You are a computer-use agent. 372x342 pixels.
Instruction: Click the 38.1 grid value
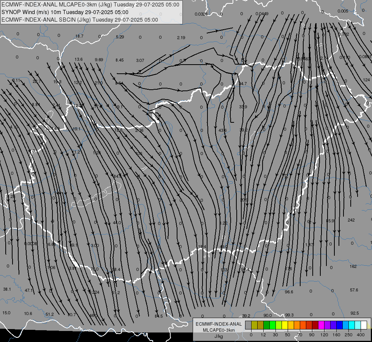point(7,289)
